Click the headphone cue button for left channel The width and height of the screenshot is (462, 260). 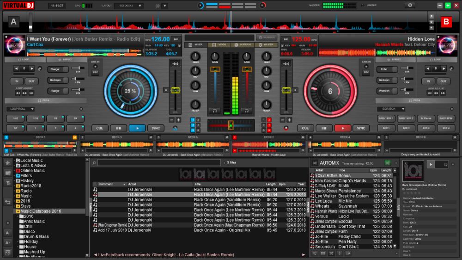[215, 111]
